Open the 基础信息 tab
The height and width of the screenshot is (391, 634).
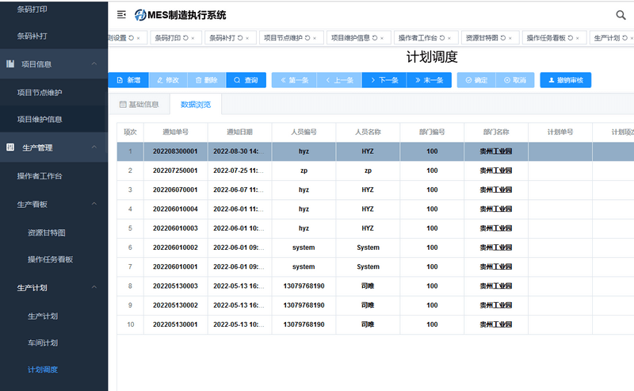[139, 105]
